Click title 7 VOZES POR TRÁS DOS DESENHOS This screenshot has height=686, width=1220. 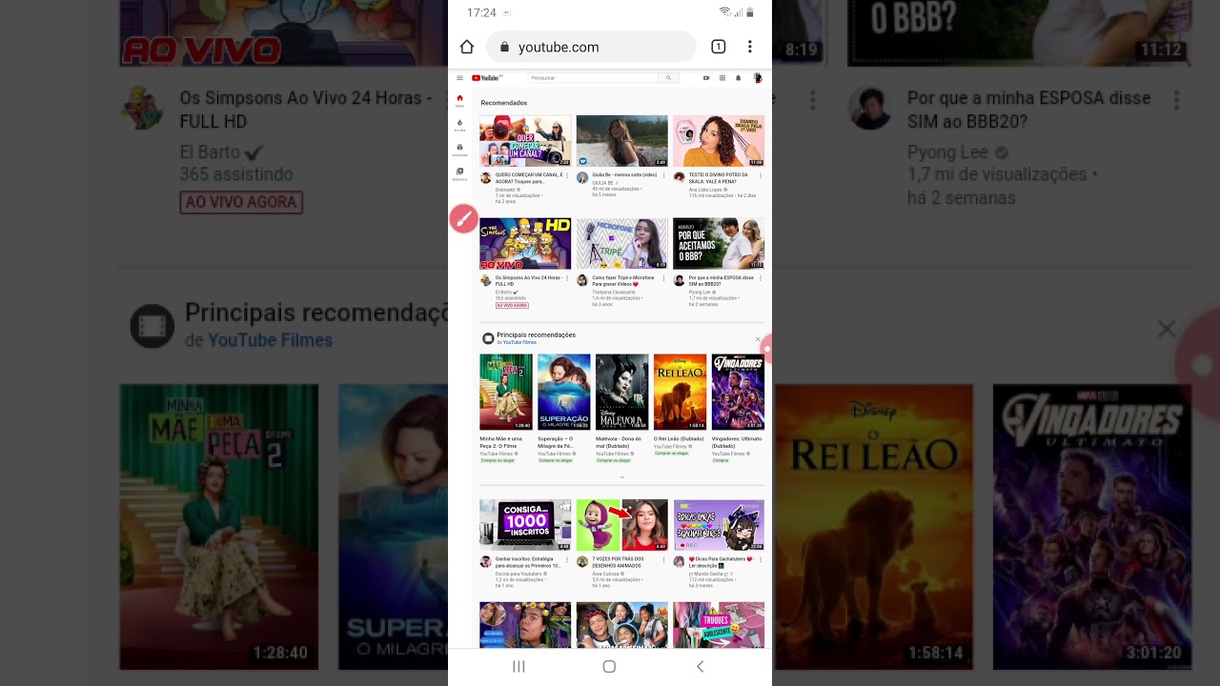pyautogui.click(x=618, y=561)
